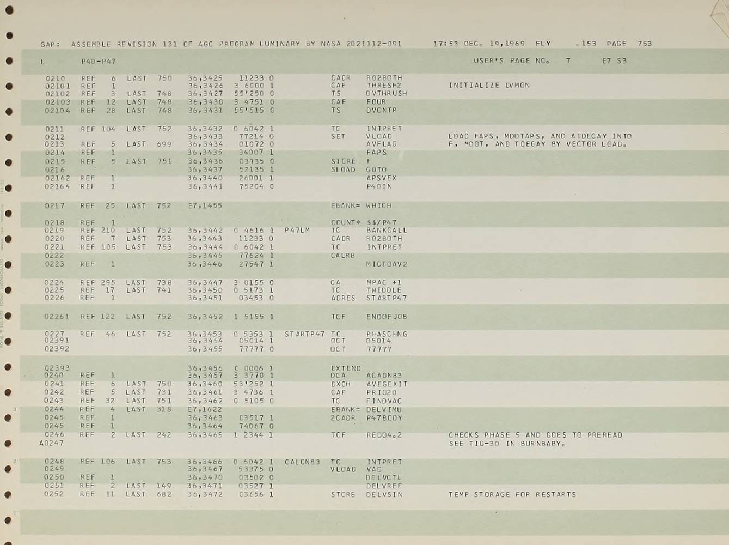Select the operand 'P40IN'
This screenshot has width=729, height=545.
379,186
